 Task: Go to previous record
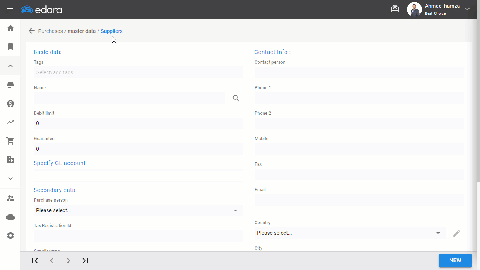tap(52, 261)
